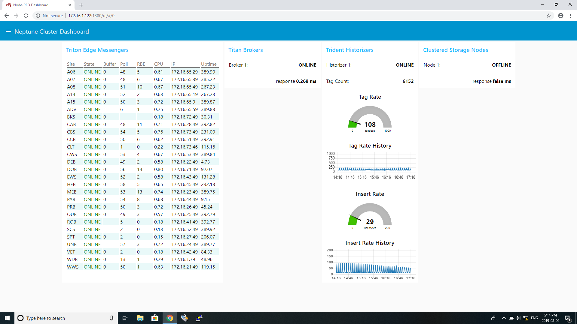Click the back navigation arrow

click(x=6, y=16)
